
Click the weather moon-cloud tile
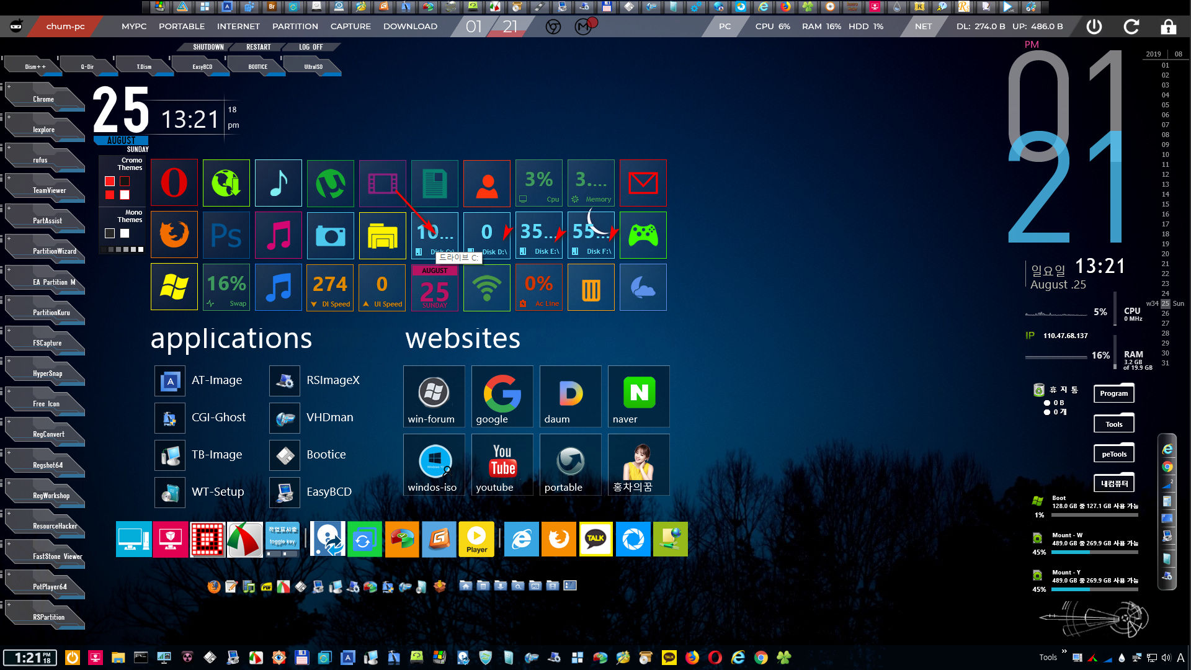pos(643,287)
